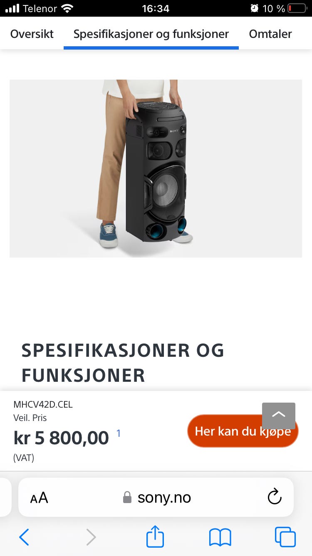Open Safari bookmarks book icon
The image size is (312, 556).
[x=220, y=537]
